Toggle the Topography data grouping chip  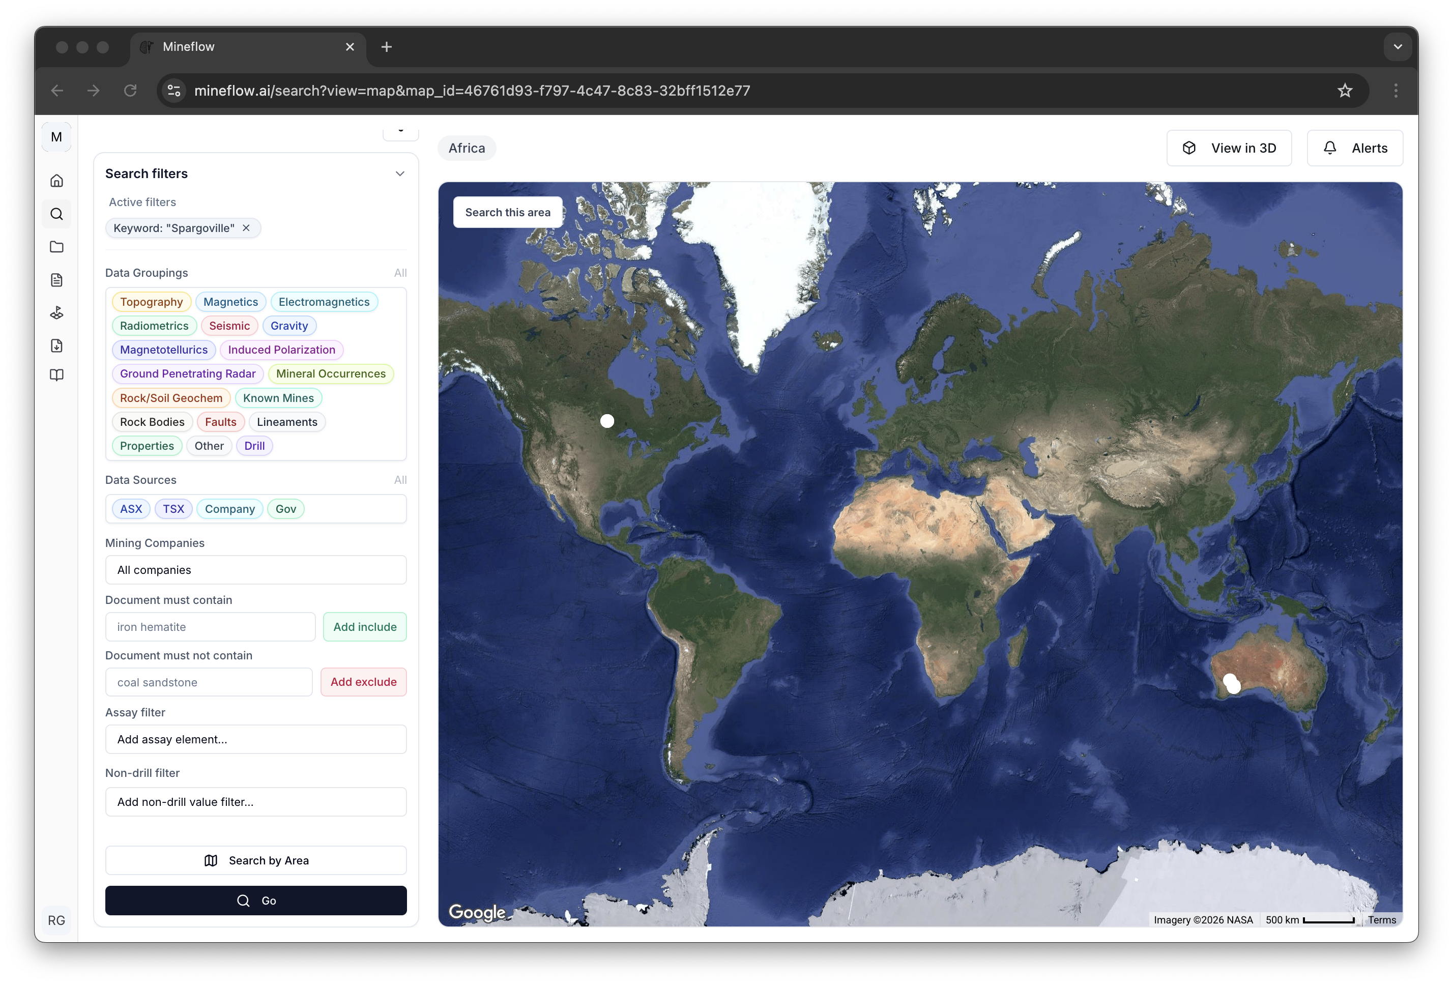151,301
